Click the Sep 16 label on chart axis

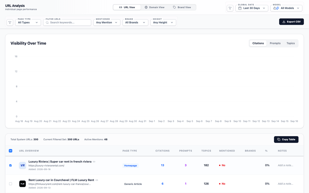pos(294,121)
